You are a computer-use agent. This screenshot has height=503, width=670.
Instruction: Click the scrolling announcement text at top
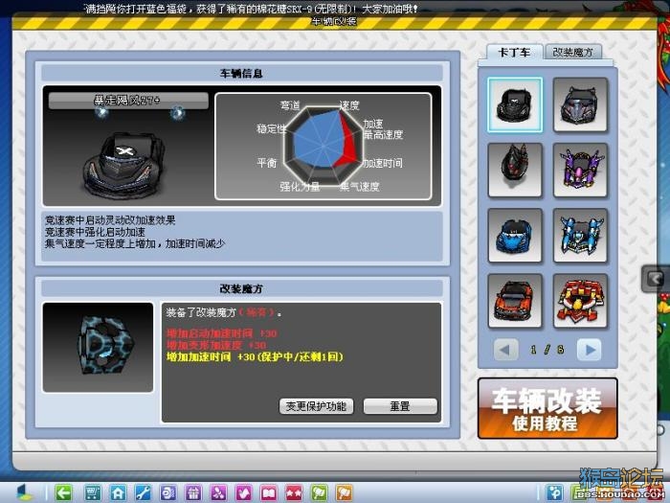pyautogui.click(x=252, y=9)
